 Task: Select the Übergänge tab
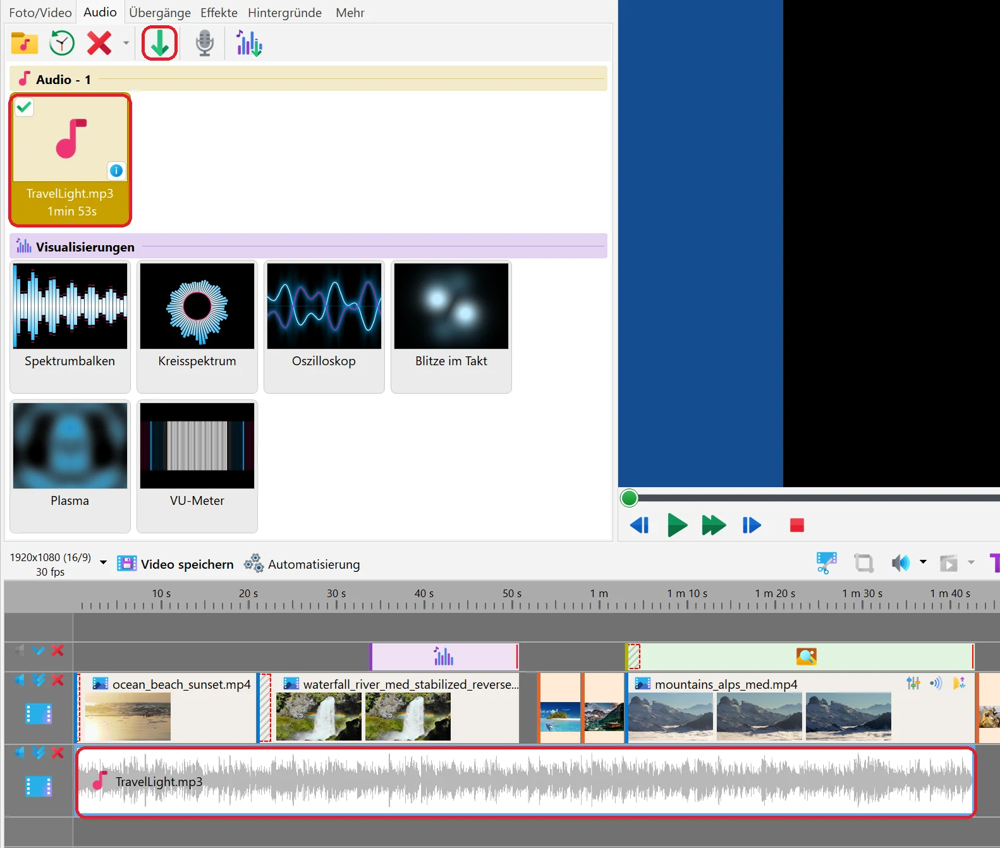[x=160, y=13]
